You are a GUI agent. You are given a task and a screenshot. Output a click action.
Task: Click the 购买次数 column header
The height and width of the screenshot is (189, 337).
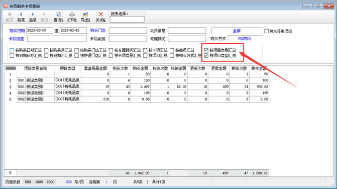[x=121, y=68]
